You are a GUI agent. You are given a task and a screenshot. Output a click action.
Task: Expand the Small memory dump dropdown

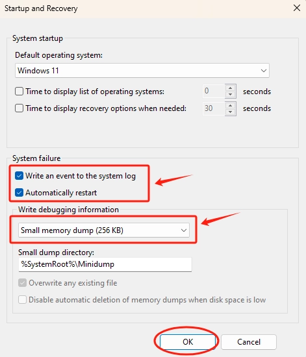[104, 230]
